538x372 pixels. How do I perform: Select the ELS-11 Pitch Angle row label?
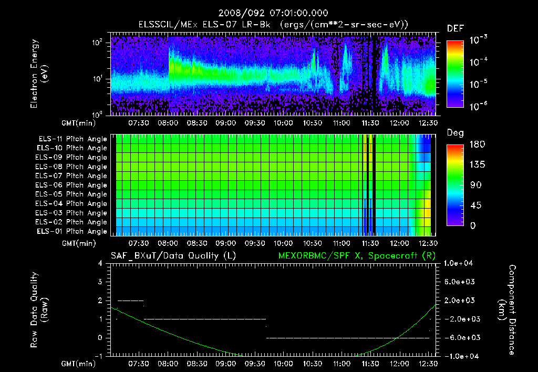click(73, 139)
